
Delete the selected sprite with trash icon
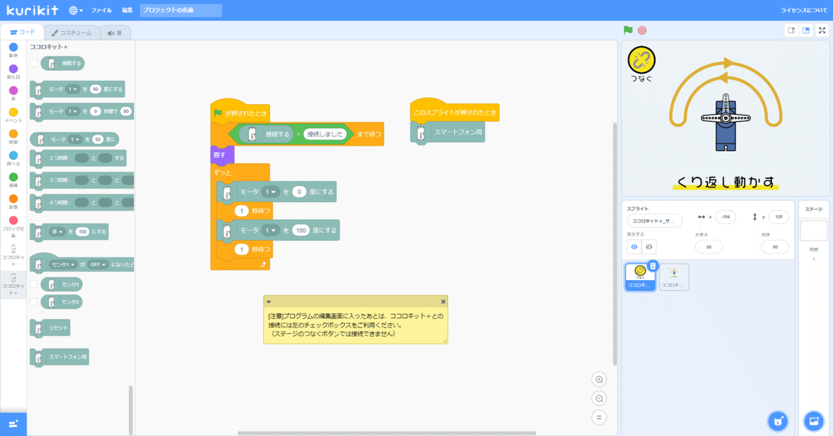pos(653,266)
